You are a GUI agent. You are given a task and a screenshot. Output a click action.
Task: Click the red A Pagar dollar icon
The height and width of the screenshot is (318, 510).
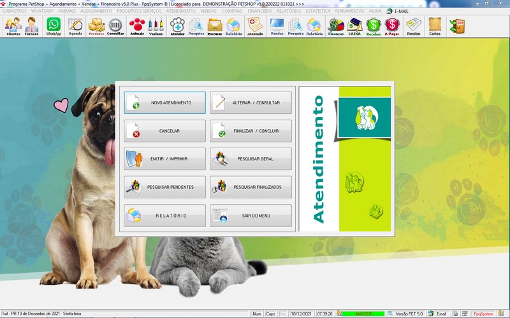(x=392, y=27)
